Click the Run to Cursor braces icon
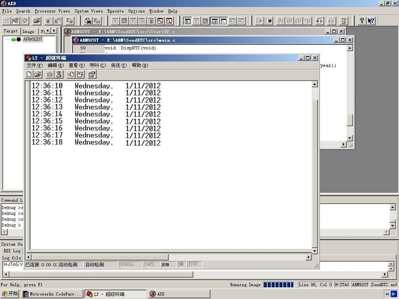 coord(308,21)
